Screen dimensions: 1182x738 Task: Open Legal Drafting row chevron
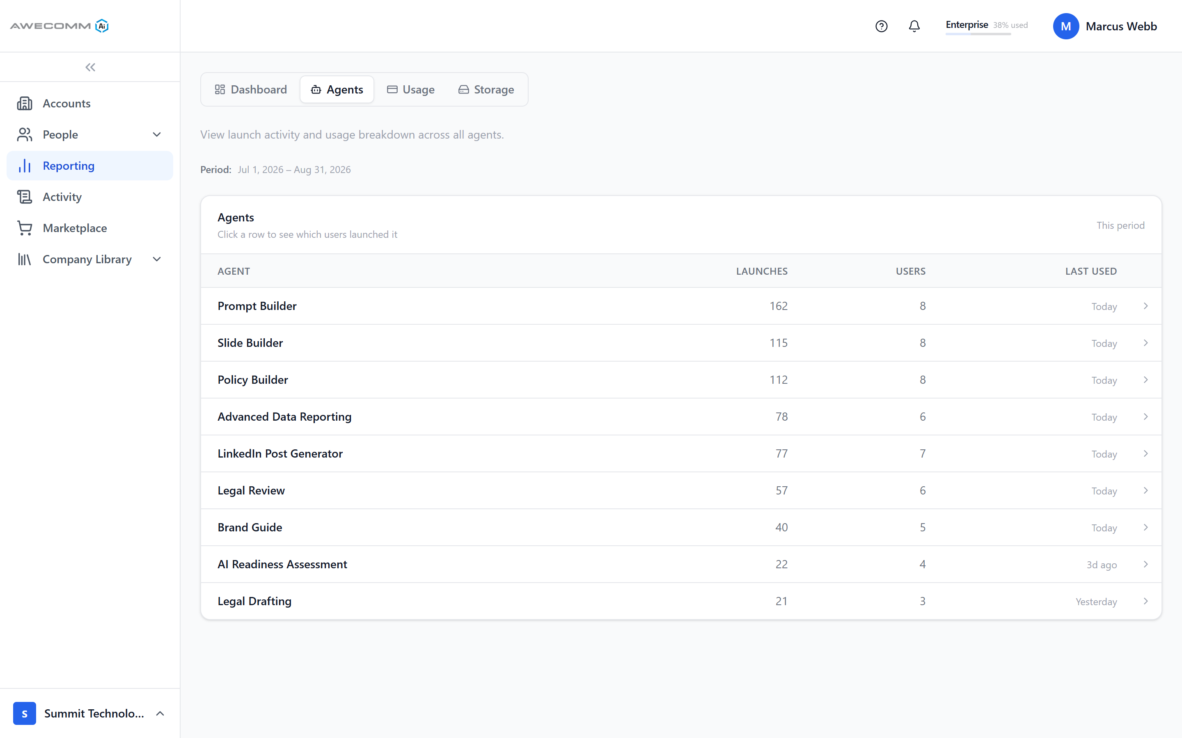coord(1145,601)
